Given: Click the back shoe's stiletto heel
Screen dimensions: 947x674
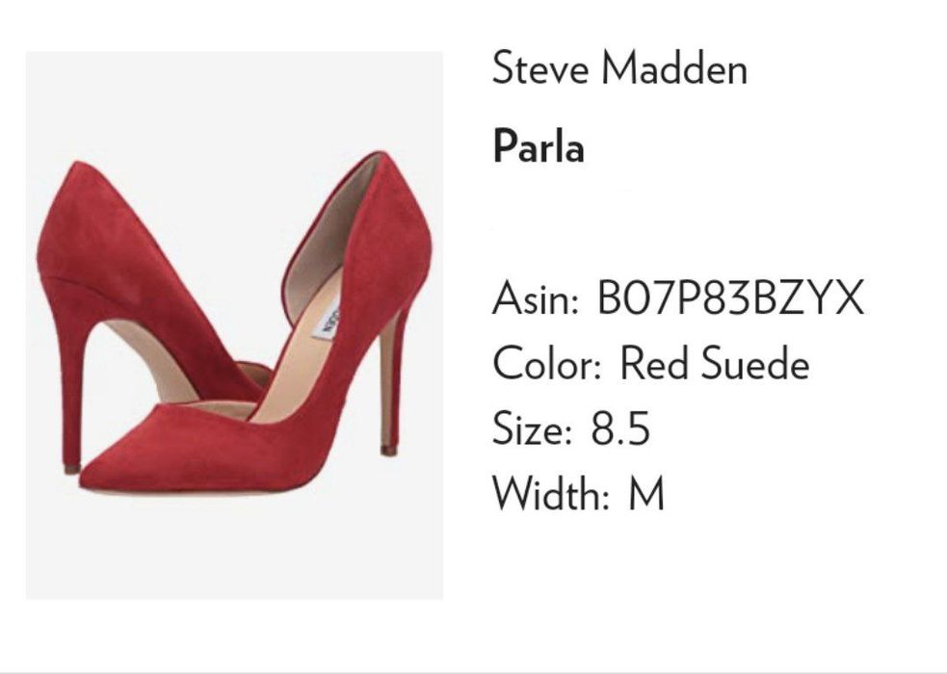Looking at the screenshot, I should coord(73,386).
